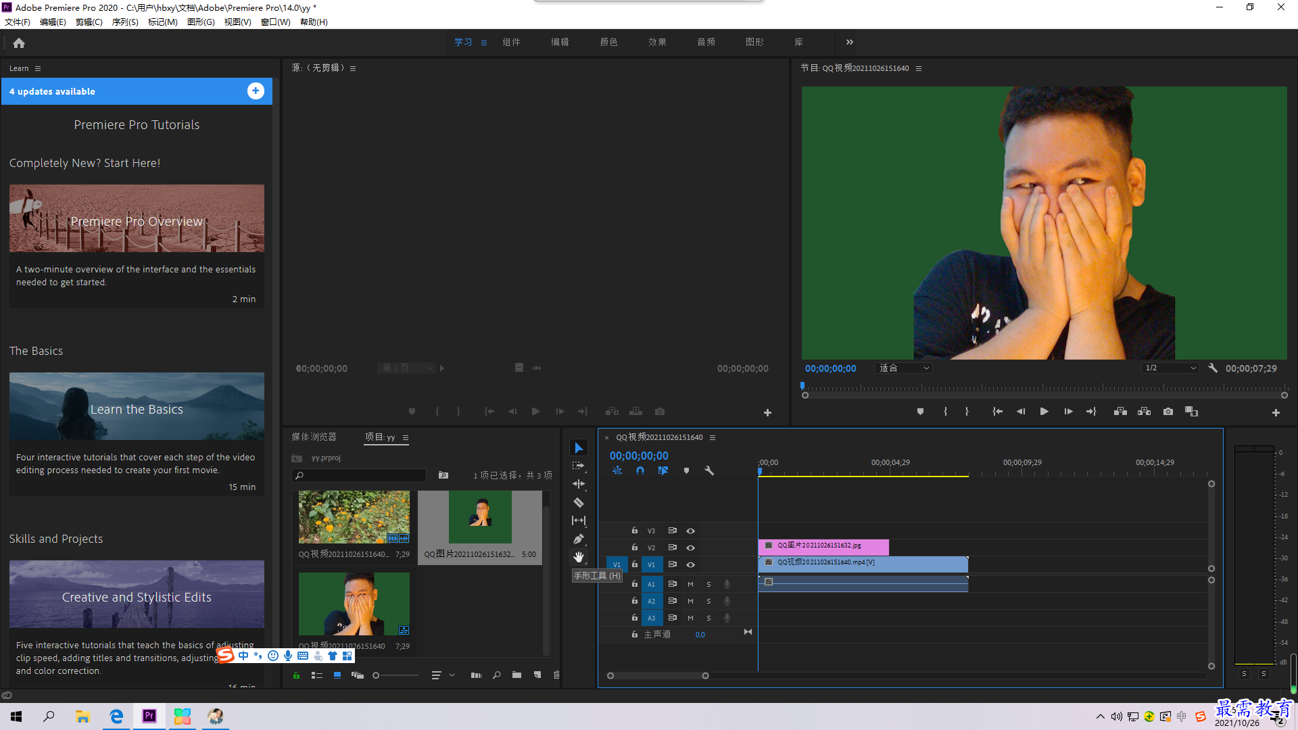Screen dimensions: 1298x730
Task: Add marker in timeline header
Action: click(x=686, y=470)
